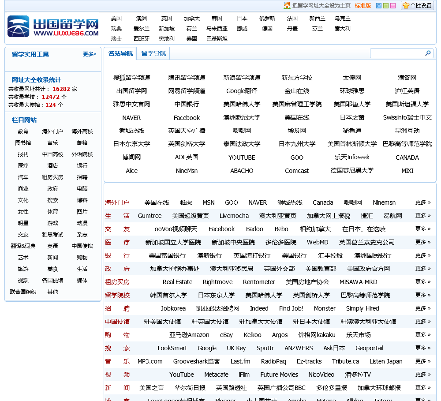Expand 更多 » in the 银行 row
The image size is (441, 401).
point(423,255)
